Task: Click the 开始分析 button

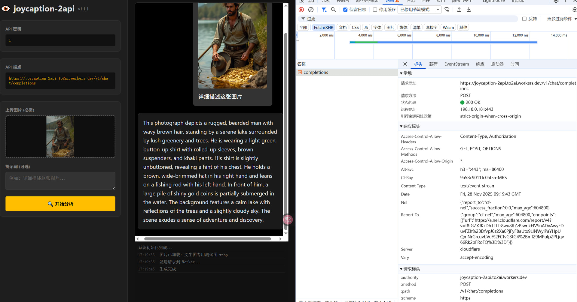Action: pos(60,204)
